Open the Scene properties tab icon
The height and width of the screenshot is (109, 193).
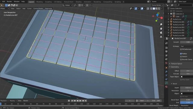point(166,59)
